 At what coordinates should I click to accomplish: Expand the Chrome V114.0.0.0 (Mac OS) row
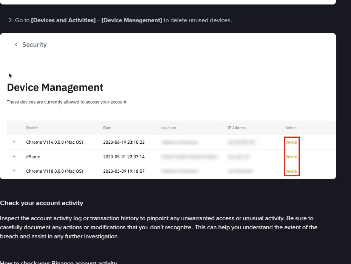tap(14, 142)
